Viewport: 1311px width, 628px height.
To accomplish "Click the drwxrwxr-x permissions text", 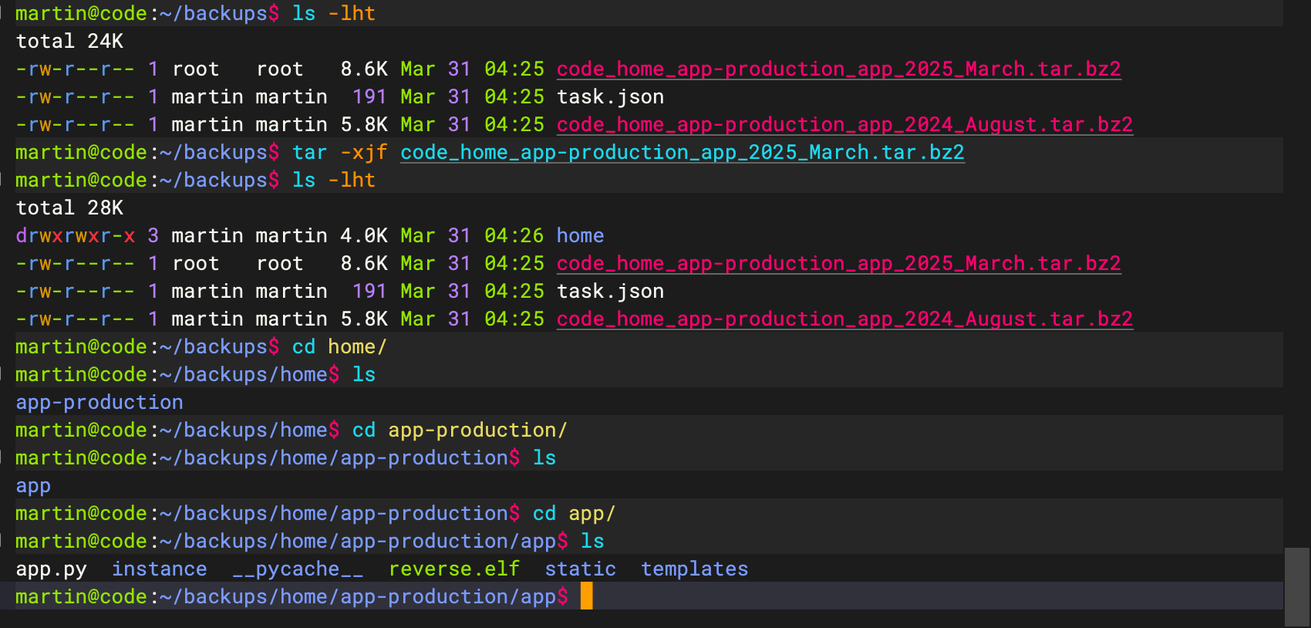I will [75, 235].
